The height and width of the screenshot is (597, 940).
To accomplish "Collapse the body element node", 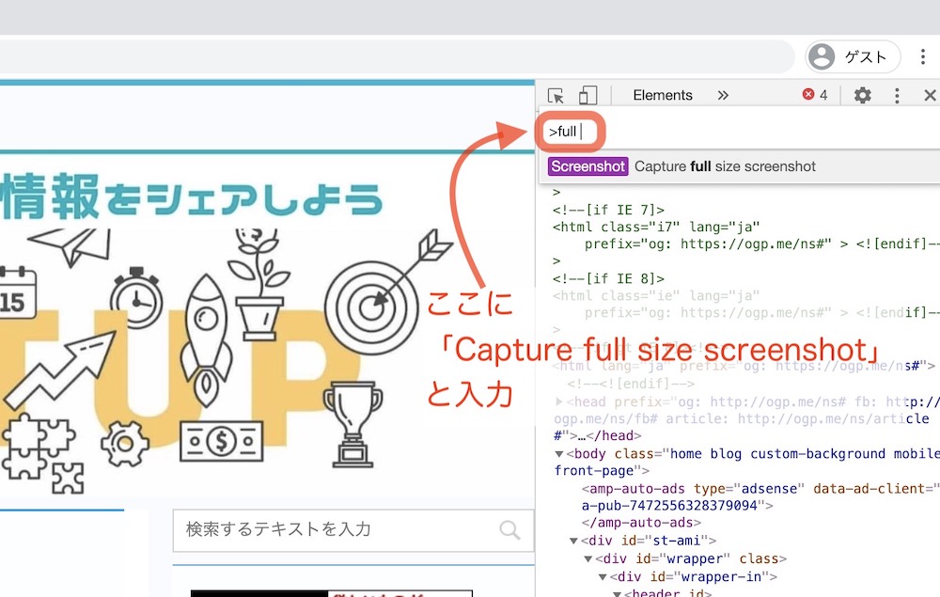I will [559, 454].
